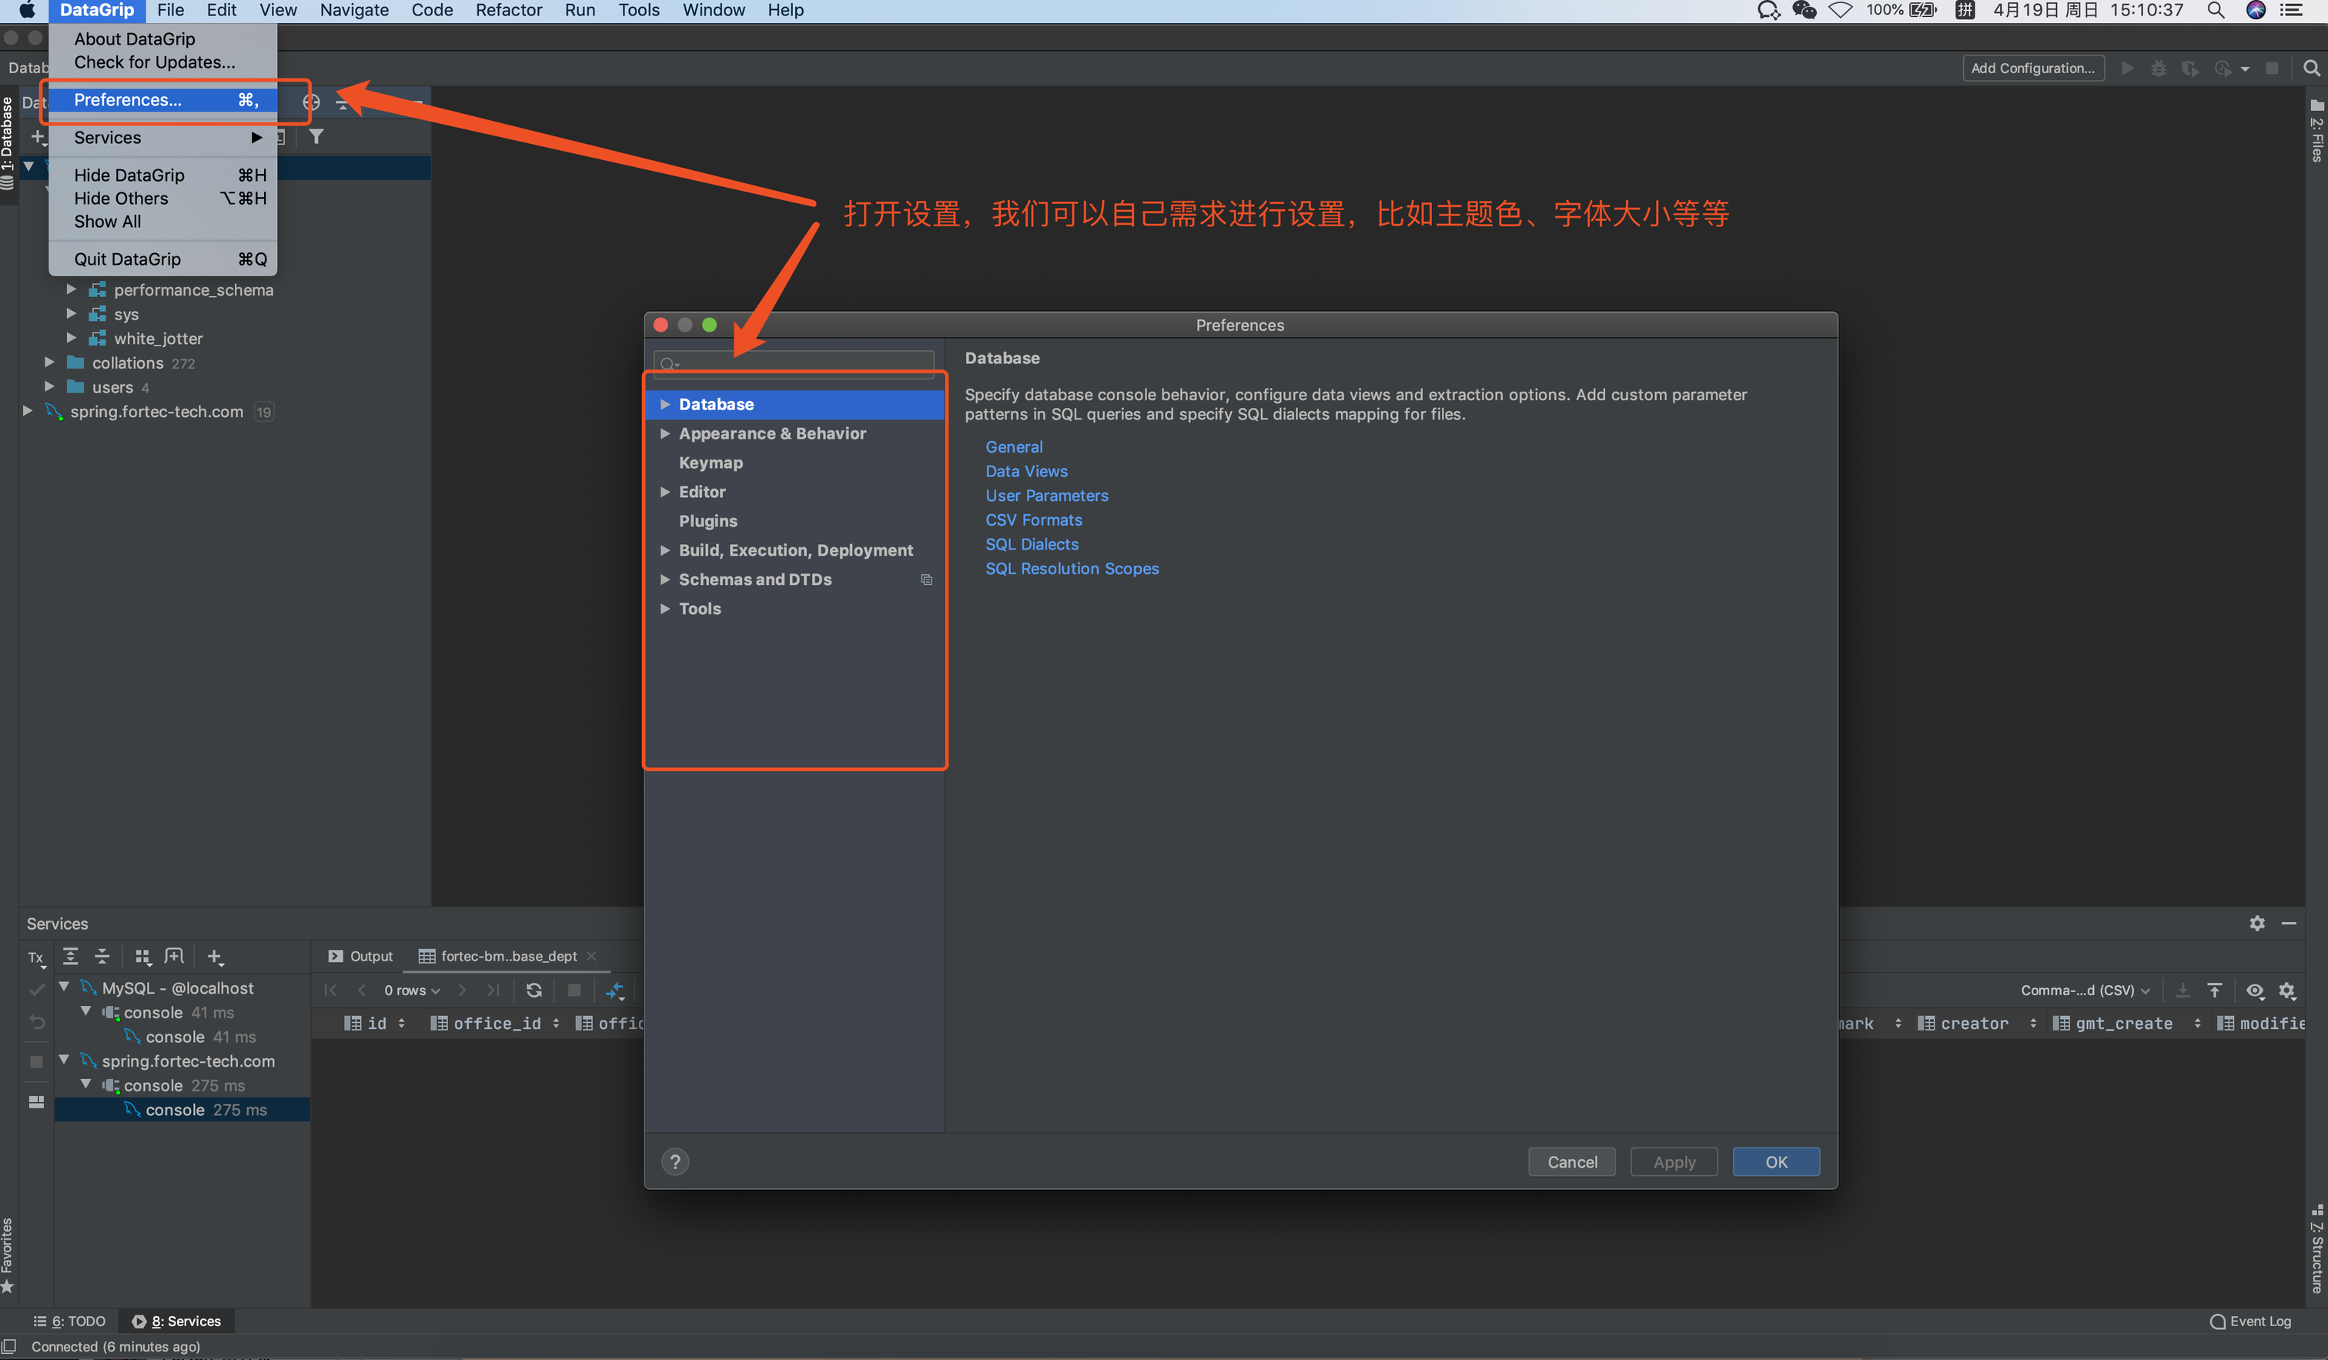This screenshot has width=2328, height=1360.
Task: Open the User Parameters link
Action: [1047, 495]
